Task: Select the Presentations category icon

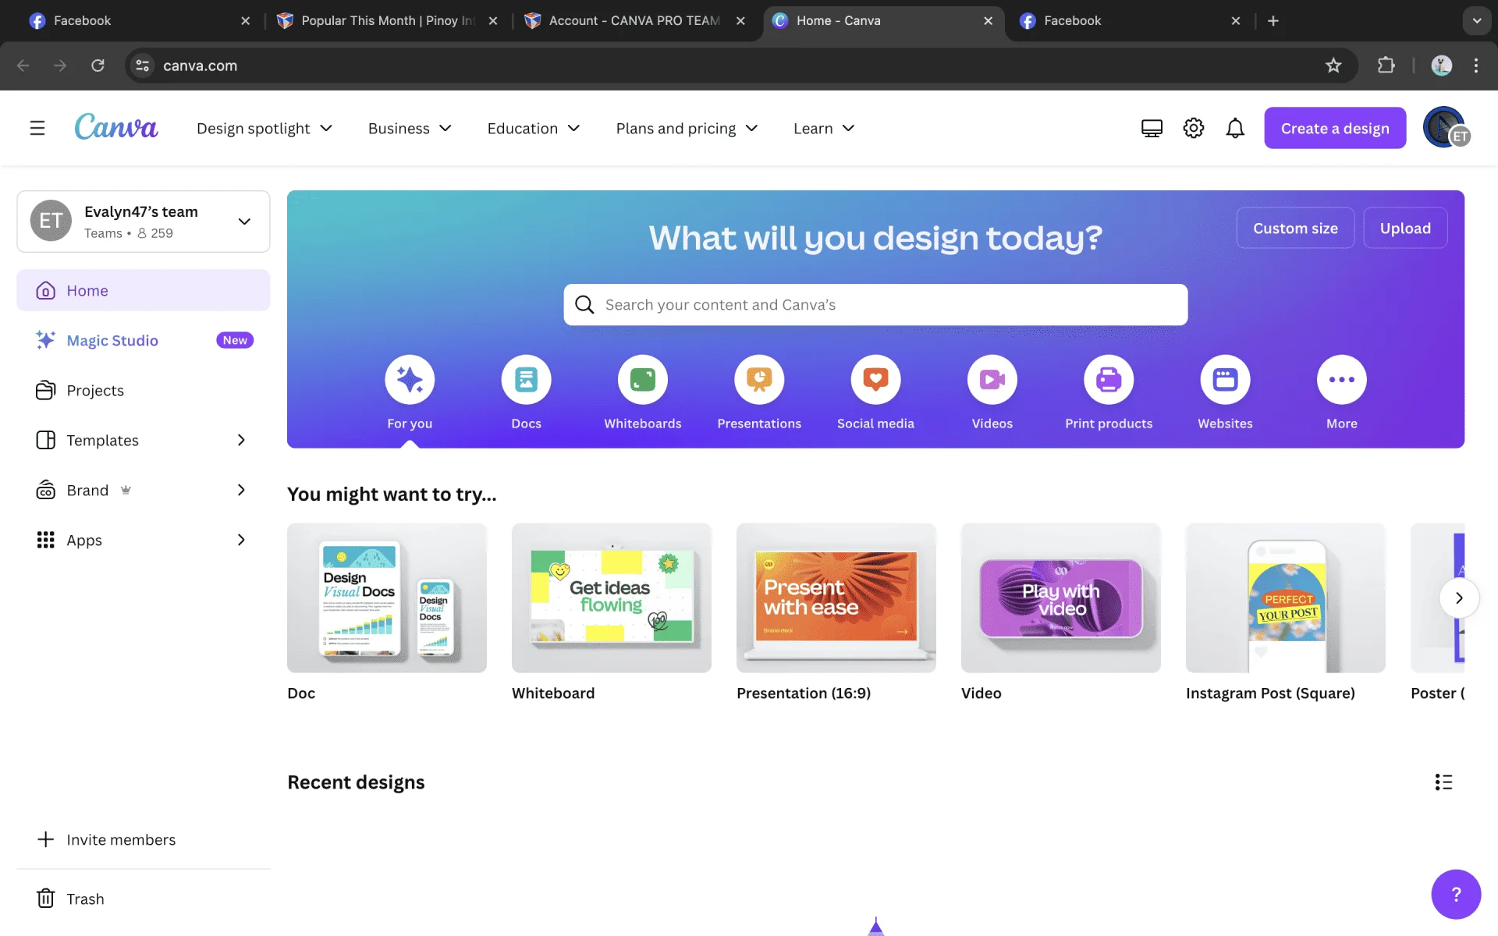Action: pos(759,380)
